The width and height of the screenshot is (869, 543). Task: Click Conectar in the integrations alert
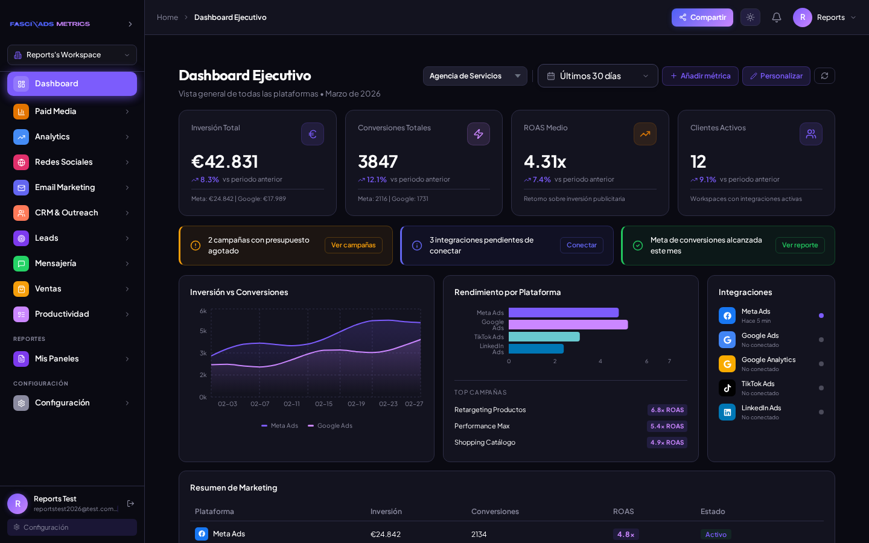(x=582, y=245)
